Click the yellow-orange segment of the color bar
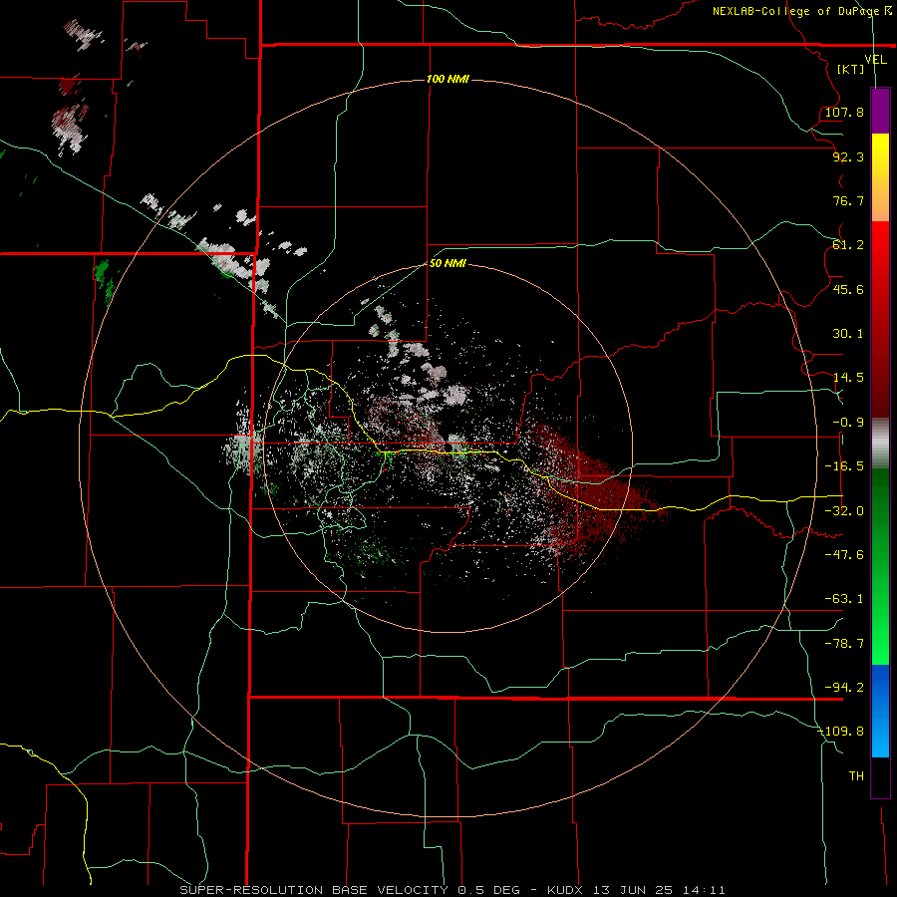The width and height of the screenshot is (897, 897). click(x=880, y=177)
